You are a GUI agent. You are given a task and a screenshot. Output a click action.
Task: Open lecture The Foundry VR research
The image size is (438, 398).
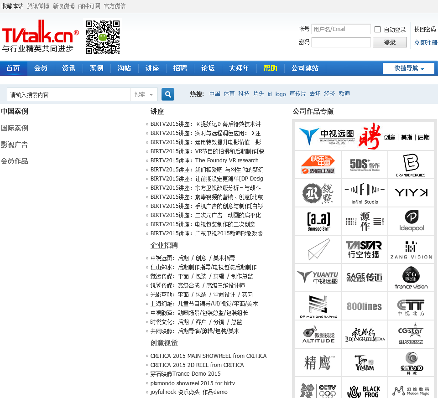coord(204,160)
